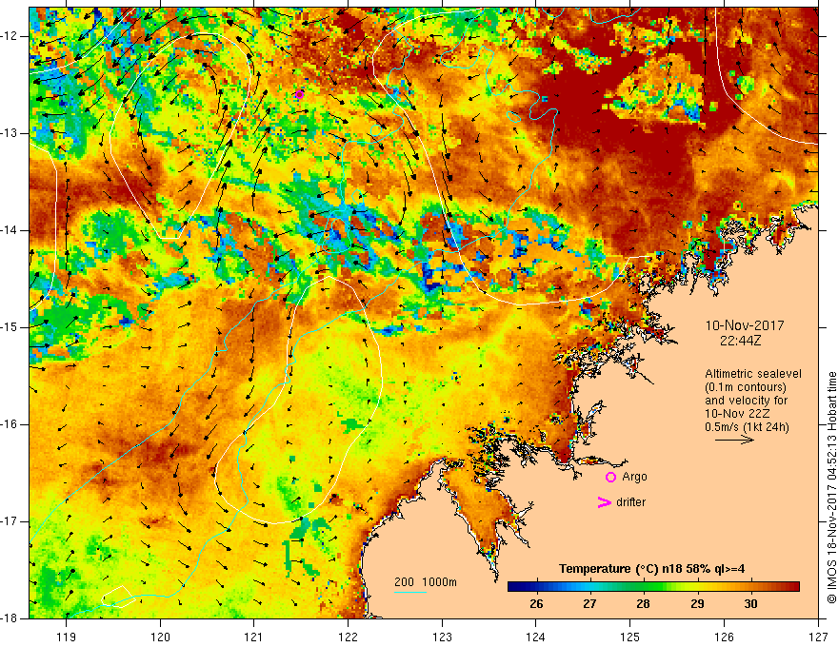Click latitude axis label -17
Viewport: 838px width, 647px height.
coord(10,521)
